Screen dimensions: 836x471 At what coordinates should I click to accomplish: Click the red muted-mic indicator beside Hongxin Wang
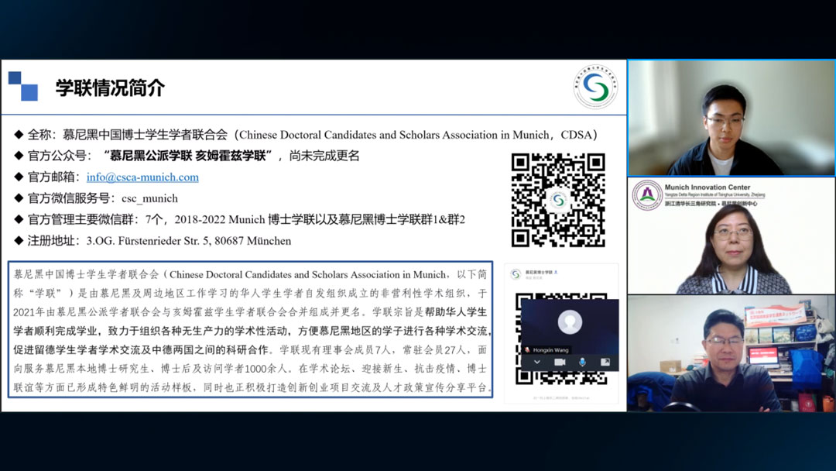click(527, 350)
